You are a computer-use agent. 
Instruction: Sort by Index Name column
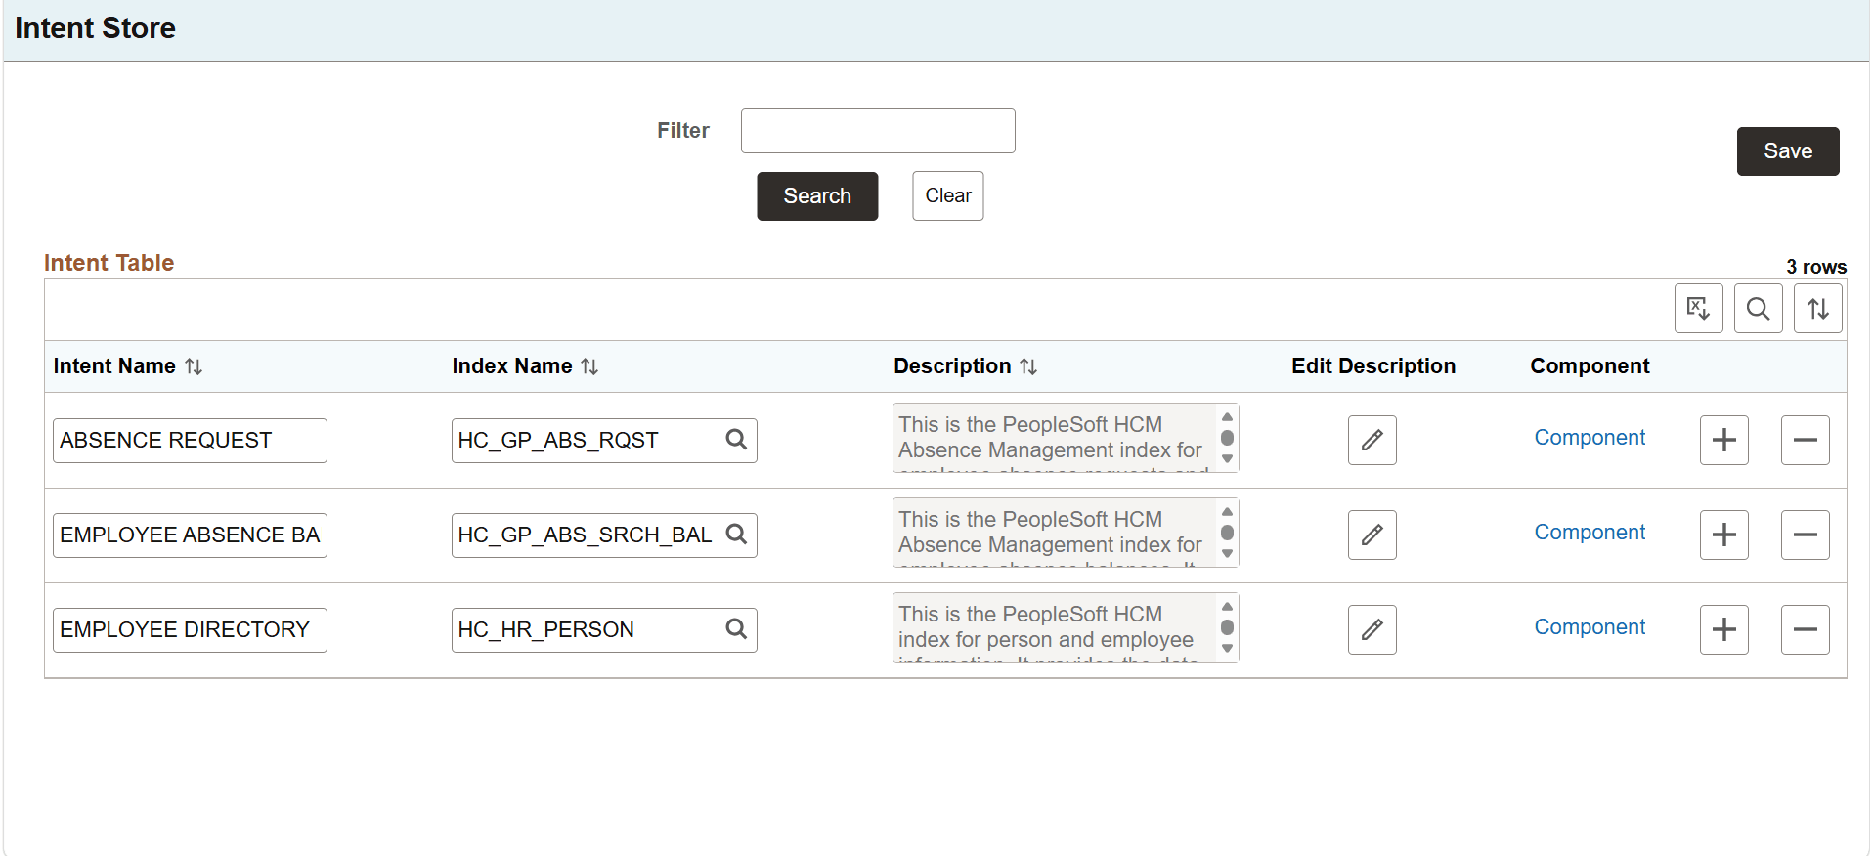589,366
